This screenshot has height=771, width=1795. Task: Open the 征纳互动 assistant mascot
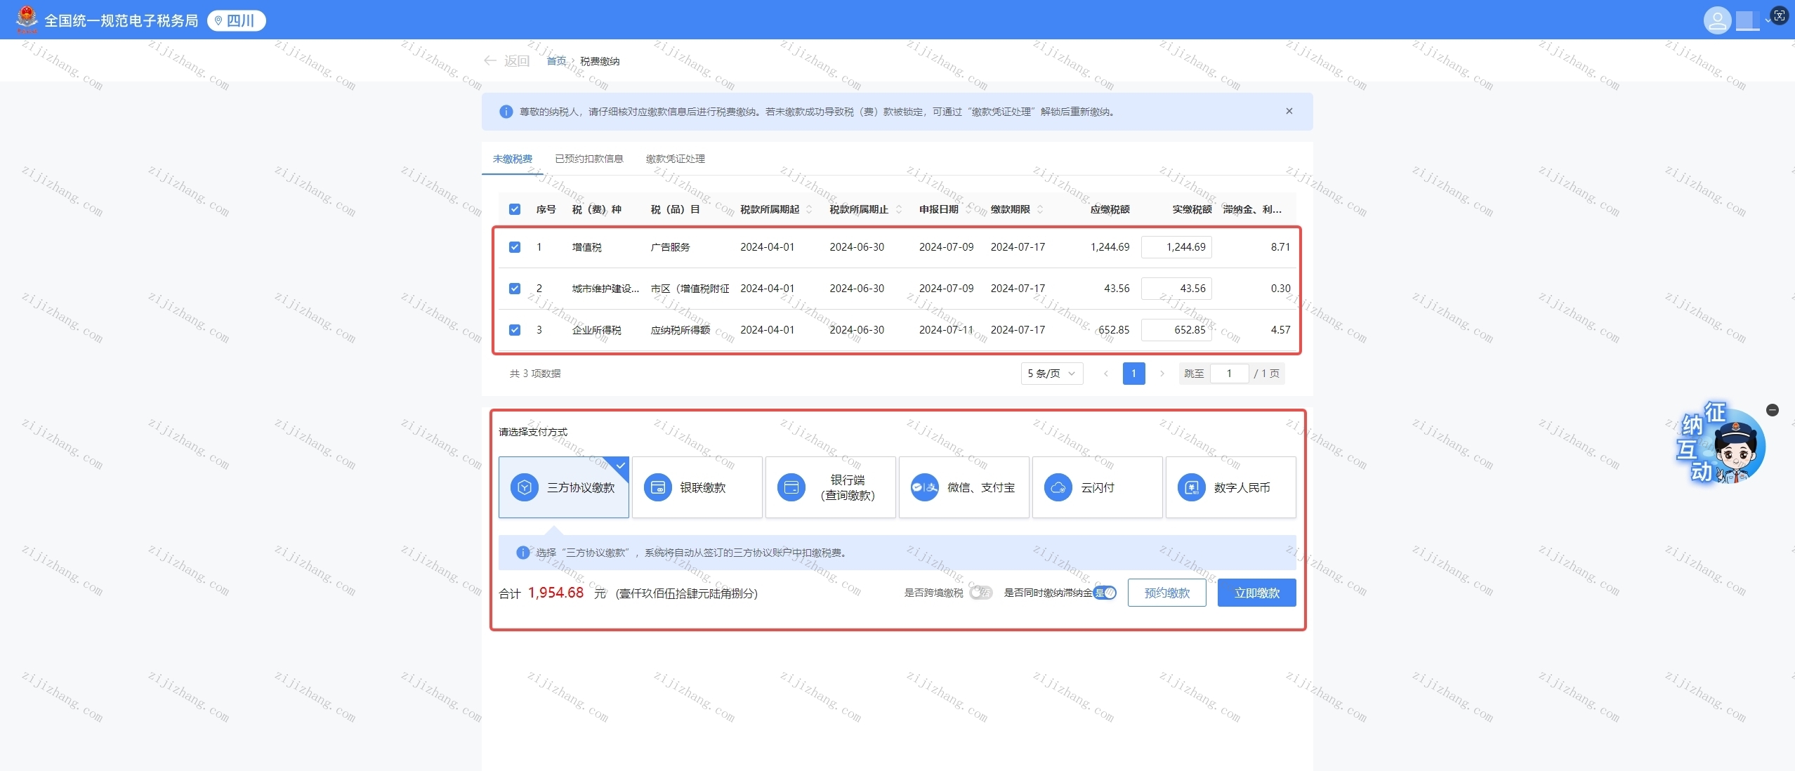coord(1721,444)
